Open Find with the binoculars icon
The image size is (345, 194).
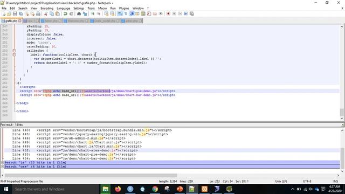pyautogui.click(x=79, y=13)
